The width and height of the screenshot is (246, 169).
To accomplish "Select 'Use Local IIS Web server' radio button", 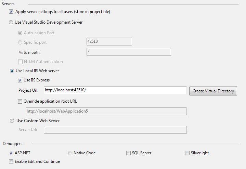I will click(x=12, y=71).
